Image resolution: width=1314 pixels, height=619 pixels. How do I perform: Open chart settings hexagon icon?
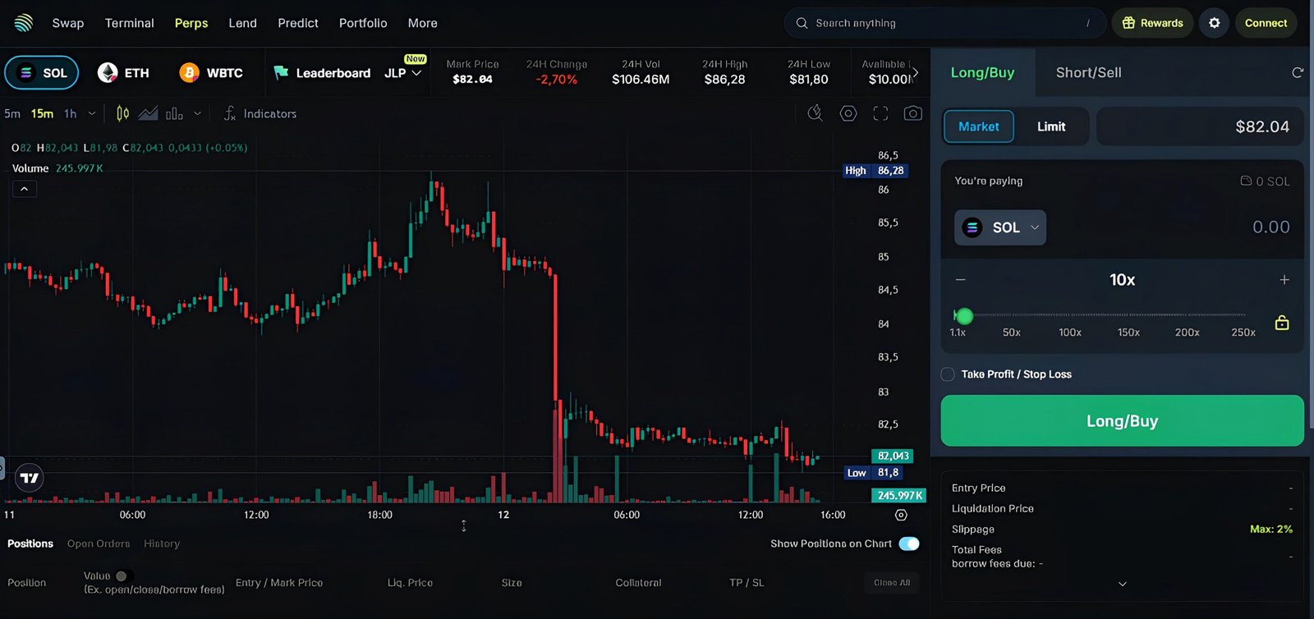click(848, 113)
